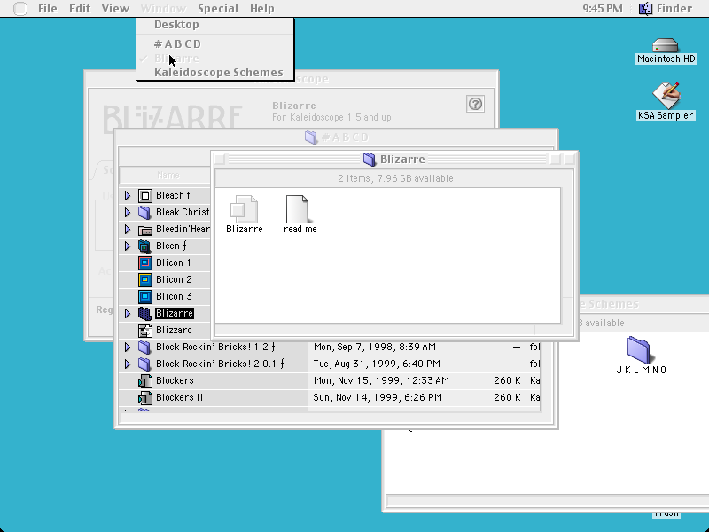This screenshot has width=709, height=532.
Task: Click the Kaleidoscope Schemes window horizontal scrollbar
Action: click(x=548, y=501)
